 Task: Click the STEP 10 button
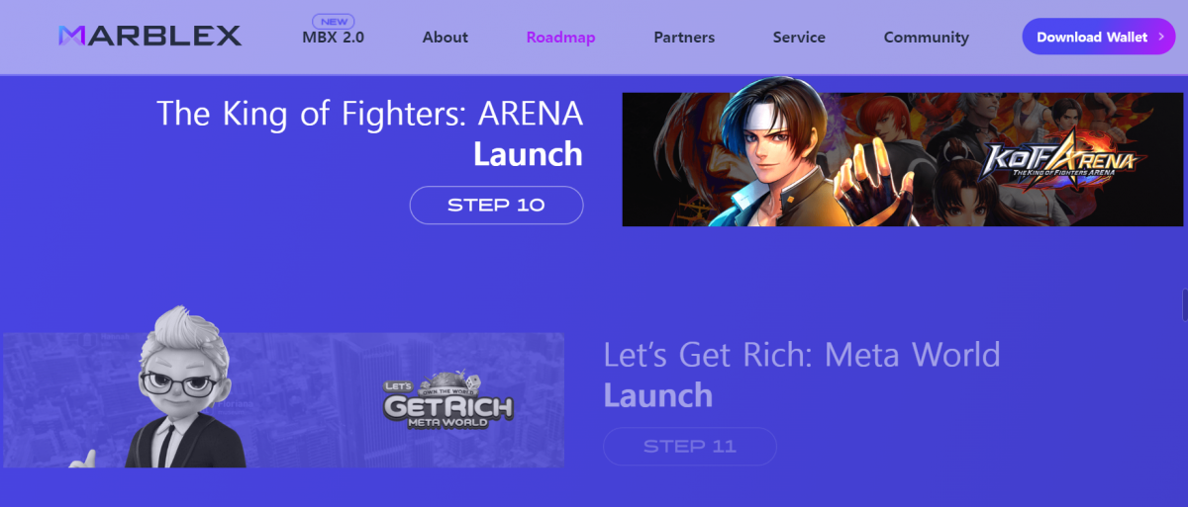(496, 206)
